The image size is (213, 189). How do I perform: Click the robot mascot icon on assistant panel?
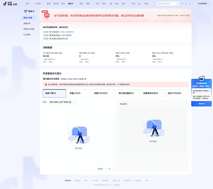tap(201, 79)
